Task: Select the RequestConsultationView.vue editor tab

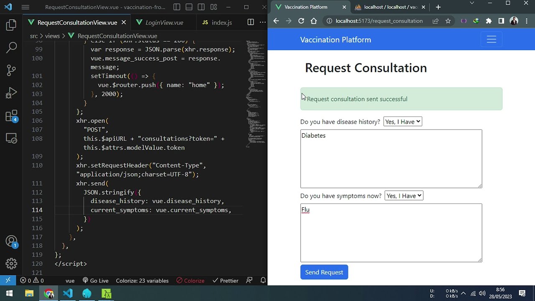Action: click(x=77, y=23)
